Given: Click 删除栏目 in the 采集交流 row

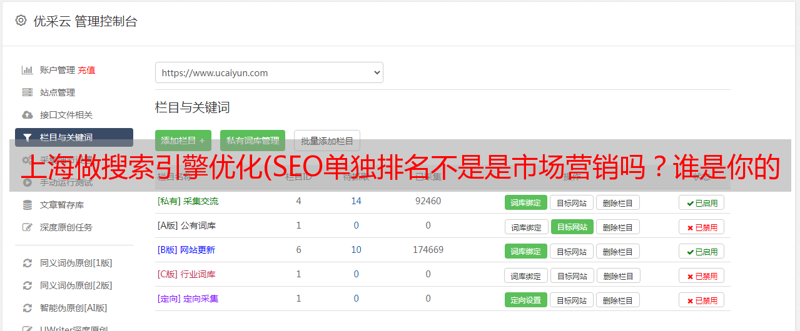Looking at the screenshot, I should [x=617, y=202].
